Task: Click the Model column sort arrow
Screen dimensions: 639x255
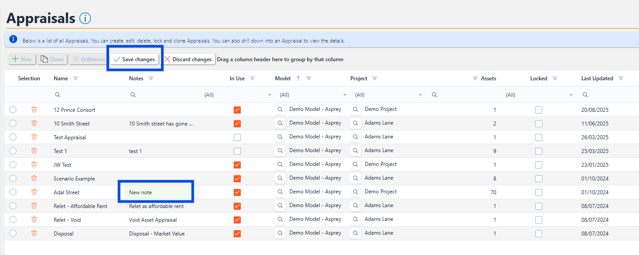Action: (298, 78)
